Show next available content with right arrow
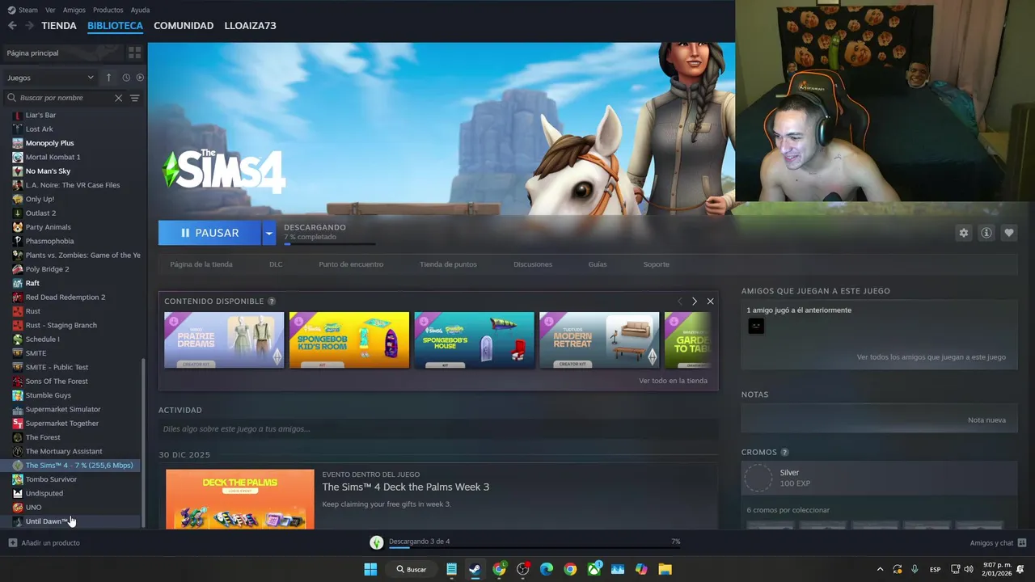Viewport: 1035px width, 582px height. 695,301
